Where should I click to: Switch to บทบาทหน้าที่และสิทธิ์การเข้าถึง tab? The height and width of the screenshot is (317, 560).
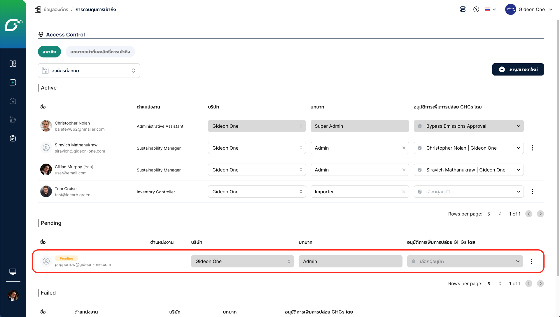pyautogui.click(x=100, y=52)
